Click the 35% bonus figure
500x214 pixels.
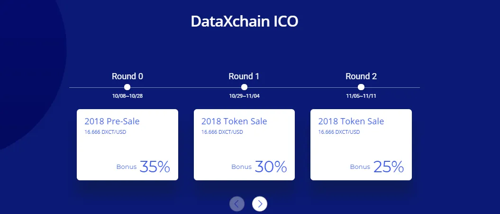click(x=155, y=167)
